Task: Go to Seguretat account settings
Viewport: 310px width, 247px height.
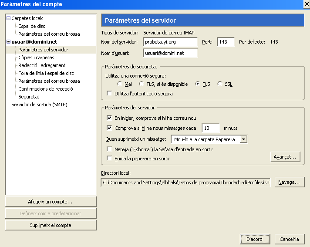Action: point(29,97)
